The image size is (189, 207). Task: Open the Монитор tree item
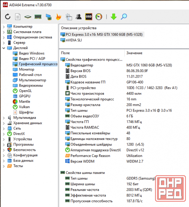coord(23,70)
